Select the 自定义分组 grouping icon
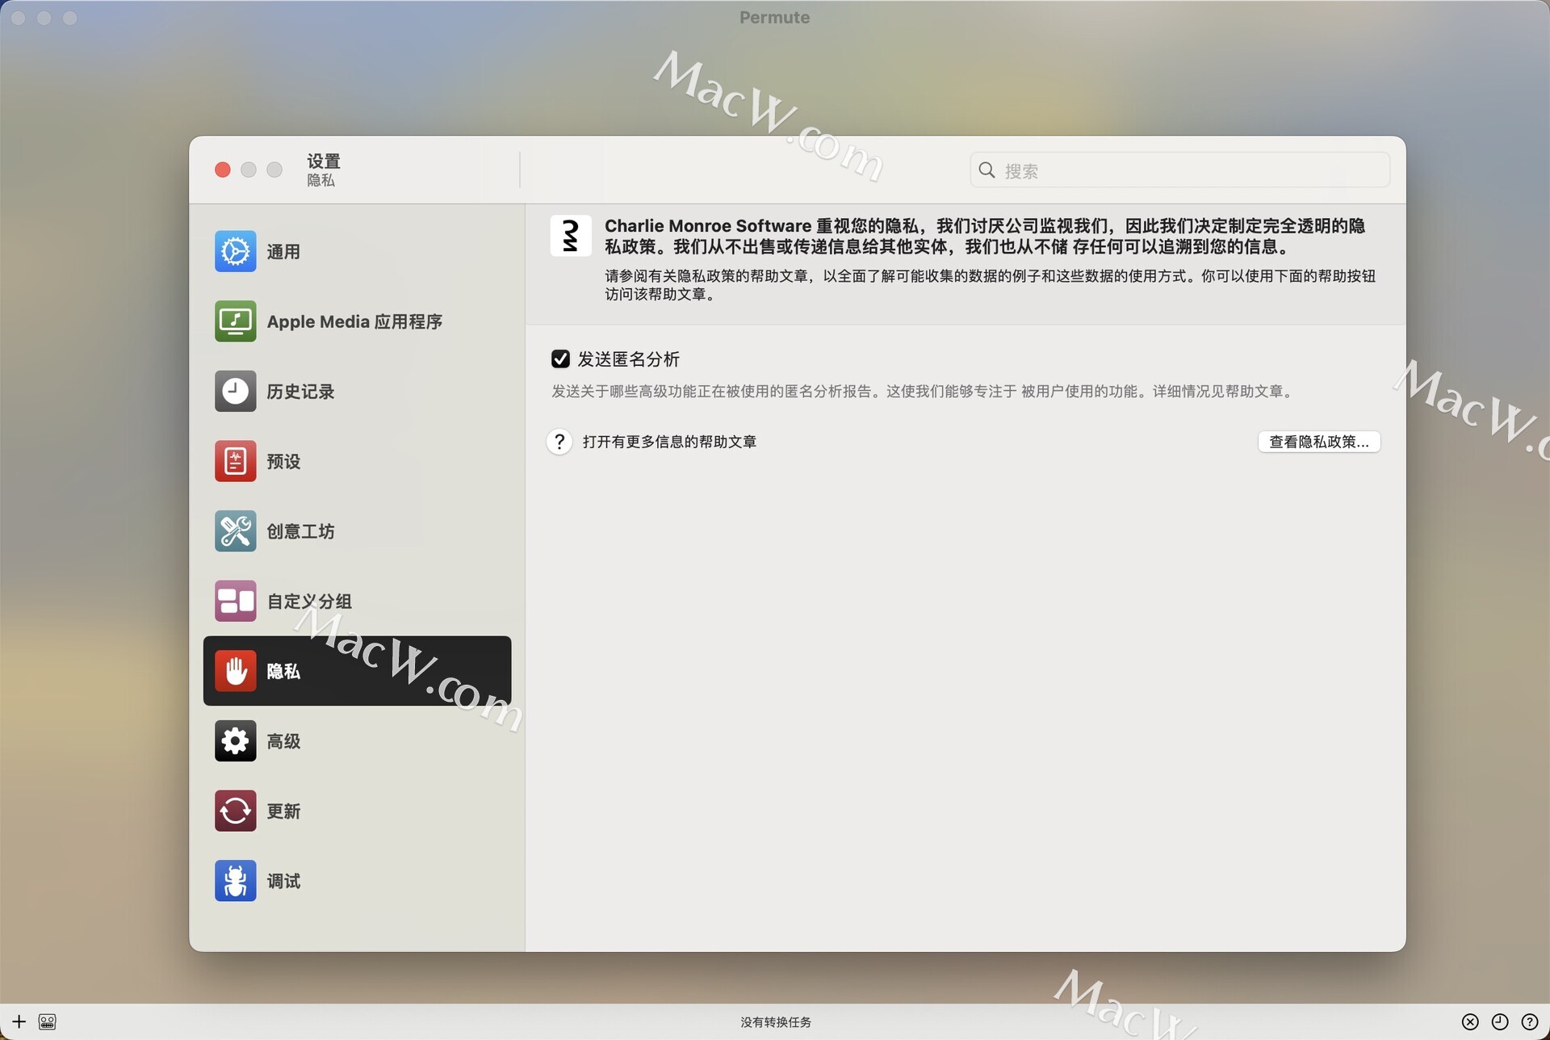Screen dimensions: 1550x1040 coord(235,601)
